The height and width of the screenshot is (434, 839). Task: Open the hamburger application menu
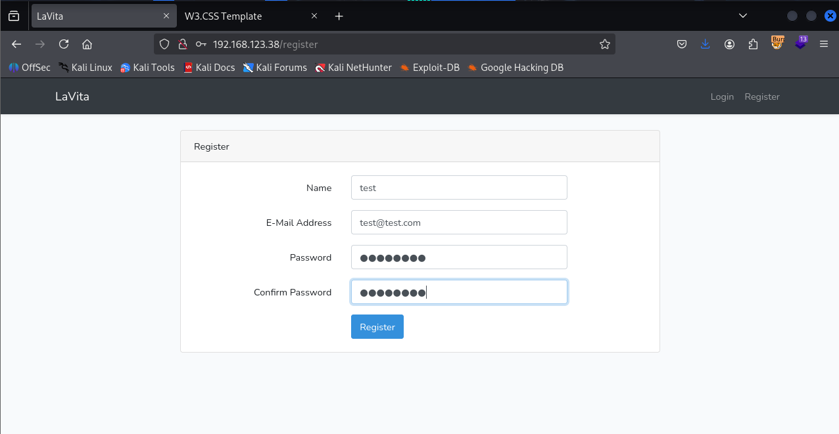pos(823,44)
